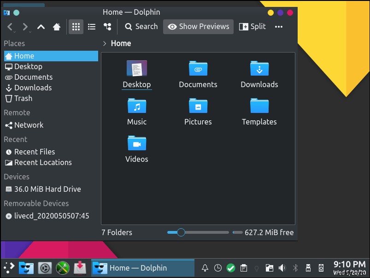Viewport: 370px width, 278px height.
Task: Click the Search button
Action: tap(141, 26)
